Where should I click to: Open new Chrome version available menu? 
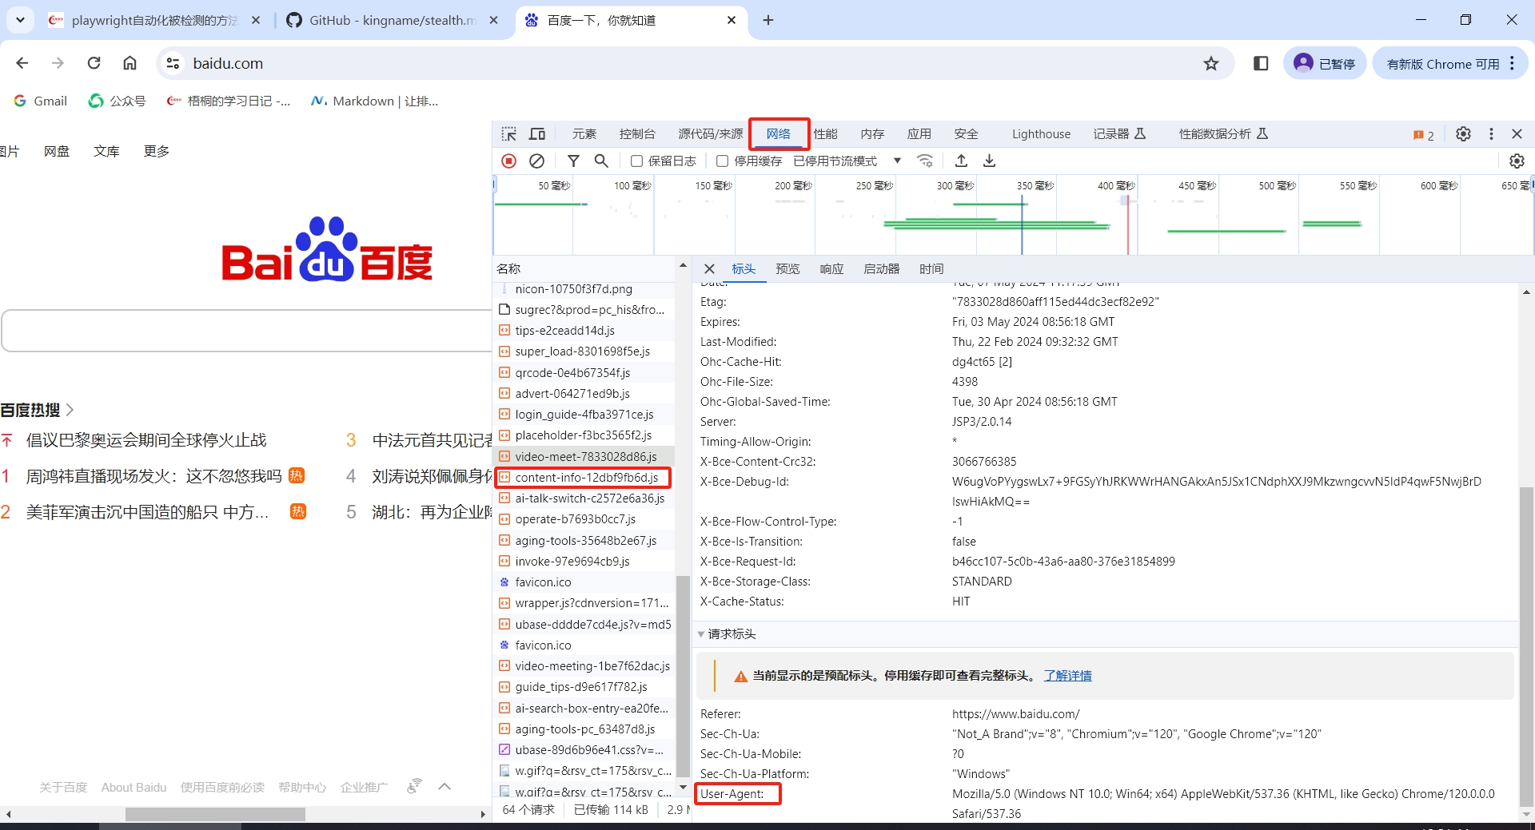click(x=1450, y=63)
